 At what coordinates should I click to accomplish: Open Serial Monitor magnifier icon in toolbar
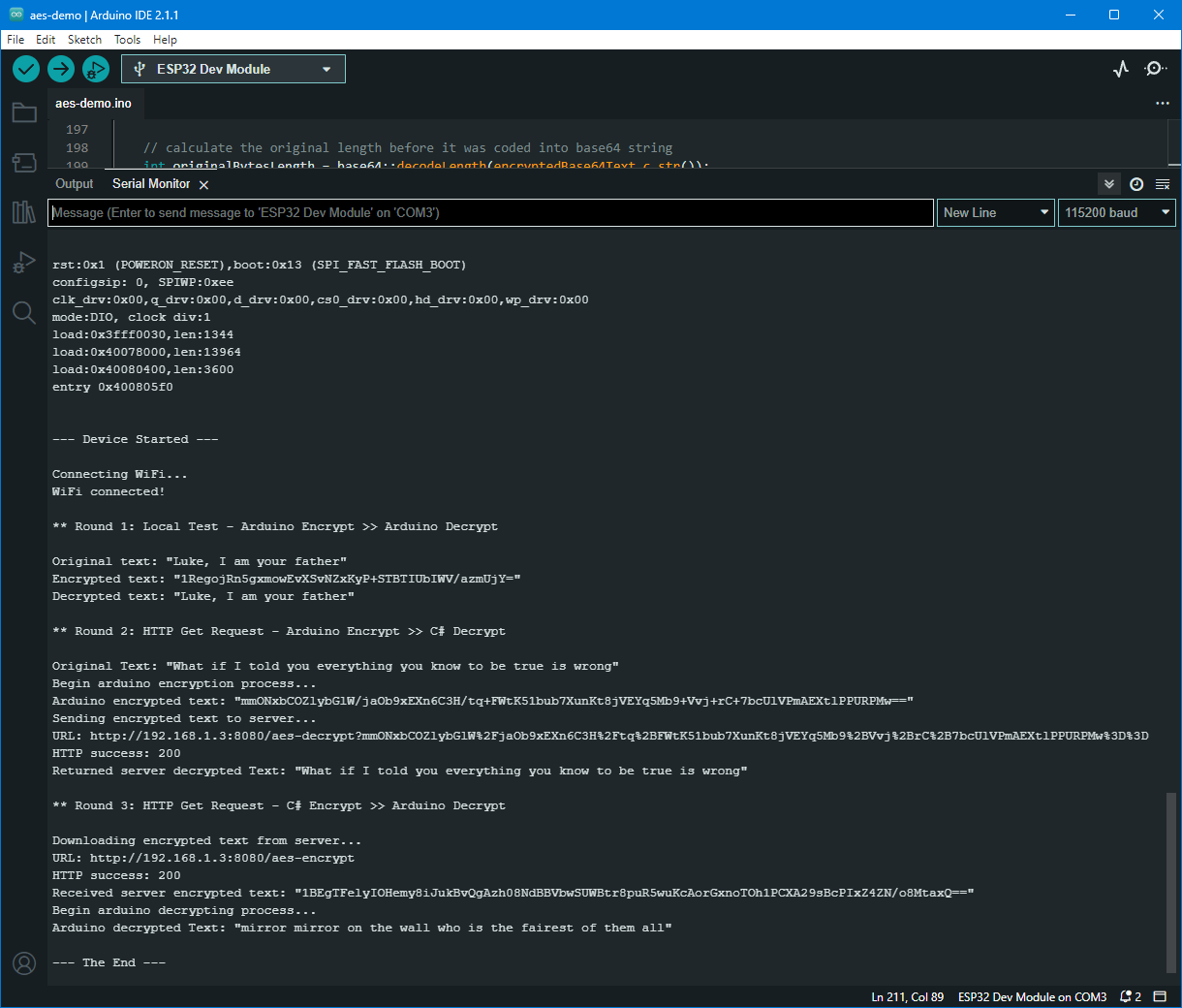[x=1155, y=69]
